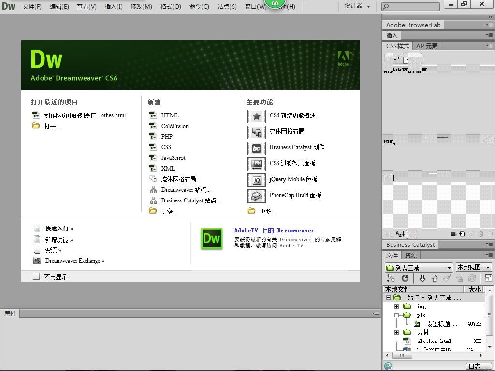Click the attach style sheet link icon
This screenshot has height=371, width=495.
click(453, 234)
